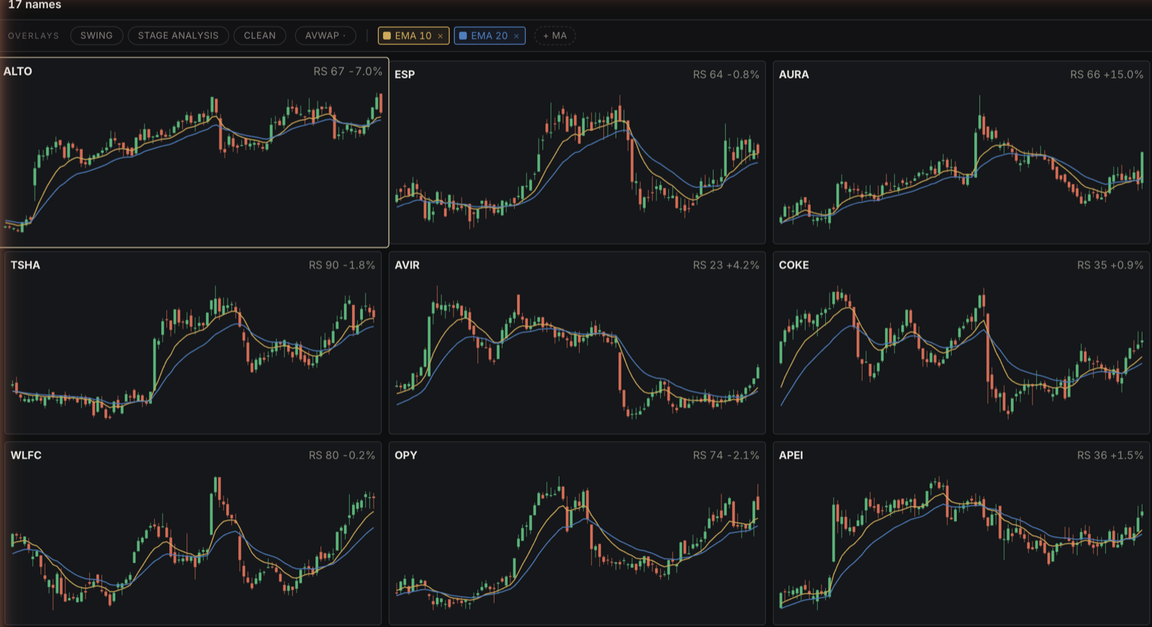Click the COKE ticker label
Image resolution: width=1152 pixels, height=627 pixels.
(x=793, y=265)
